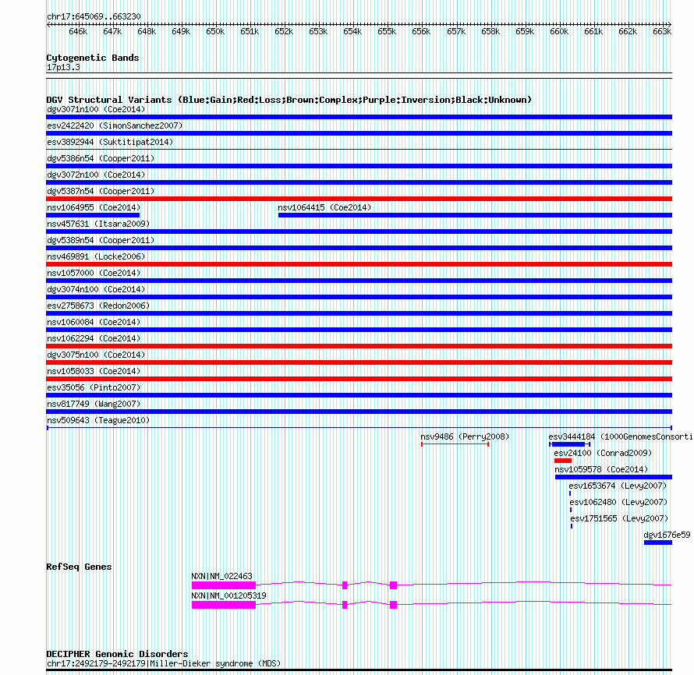694x675 pixels.
Task: Click nsv509643 (Teague2010) label
Action: (x=98, y=420)
